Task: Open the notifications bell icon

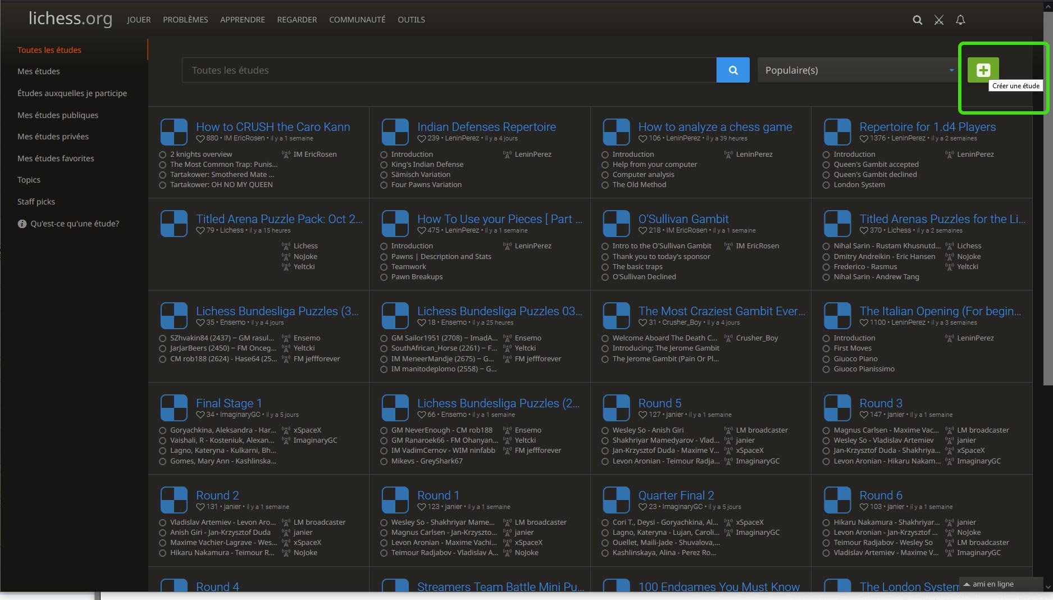Action: click(x=960, y=20)
